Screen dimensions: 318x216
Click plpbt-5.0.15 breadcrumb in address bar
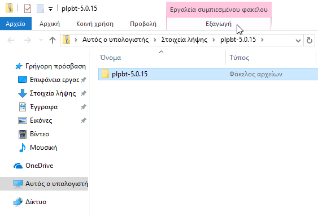[x=238, y=40]
